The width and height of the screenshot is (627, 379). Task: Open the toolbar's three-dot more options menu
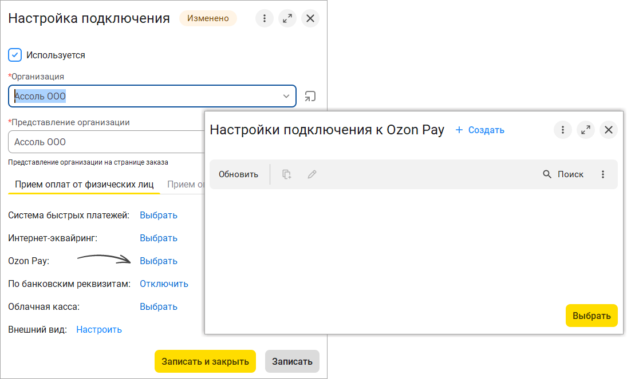pos(603,174)
